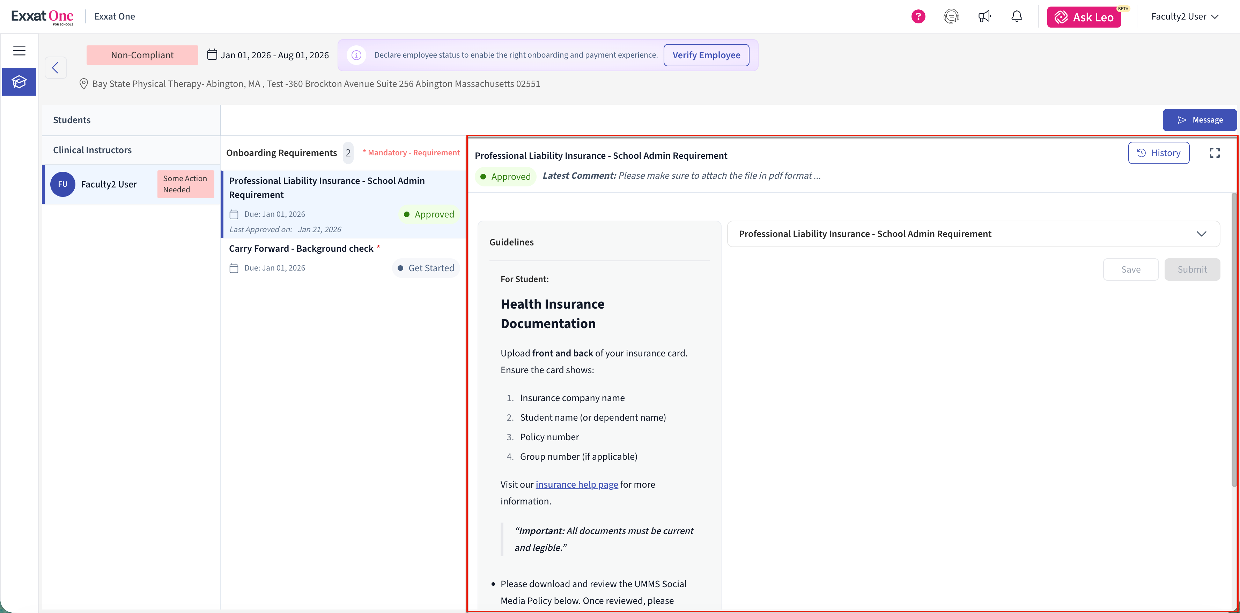The height and width of the screenshot is (613, 1240).
Task: Click the History button
Action: coord(1158,153)
